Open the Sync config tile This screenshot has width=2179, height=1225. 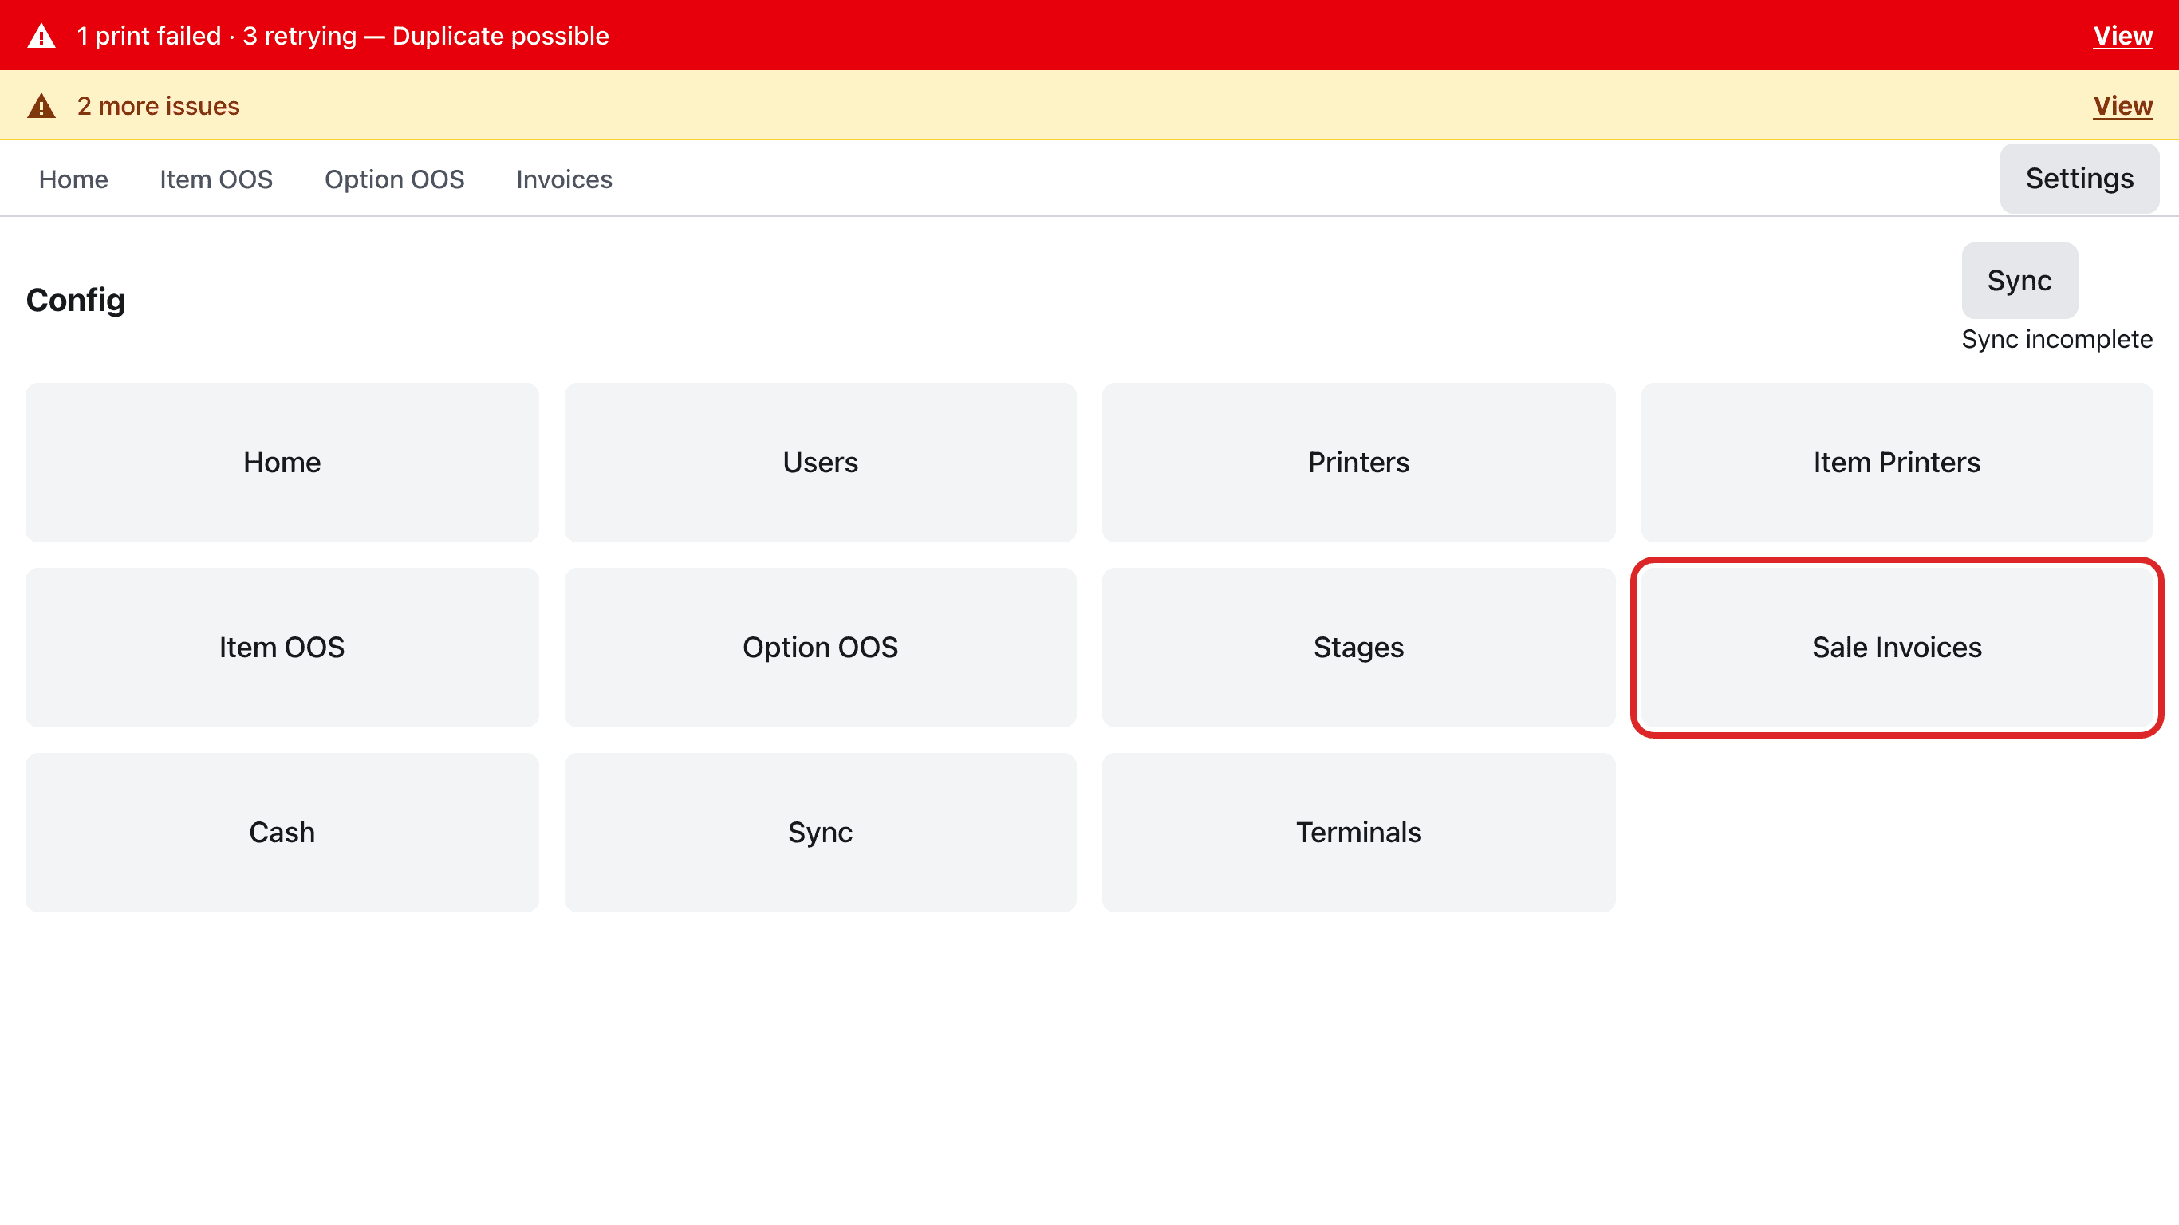820,833
